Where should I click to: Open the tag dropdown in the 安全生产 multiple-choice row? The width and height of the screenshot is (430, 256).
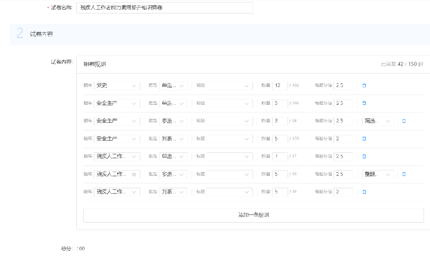point(224,121)
